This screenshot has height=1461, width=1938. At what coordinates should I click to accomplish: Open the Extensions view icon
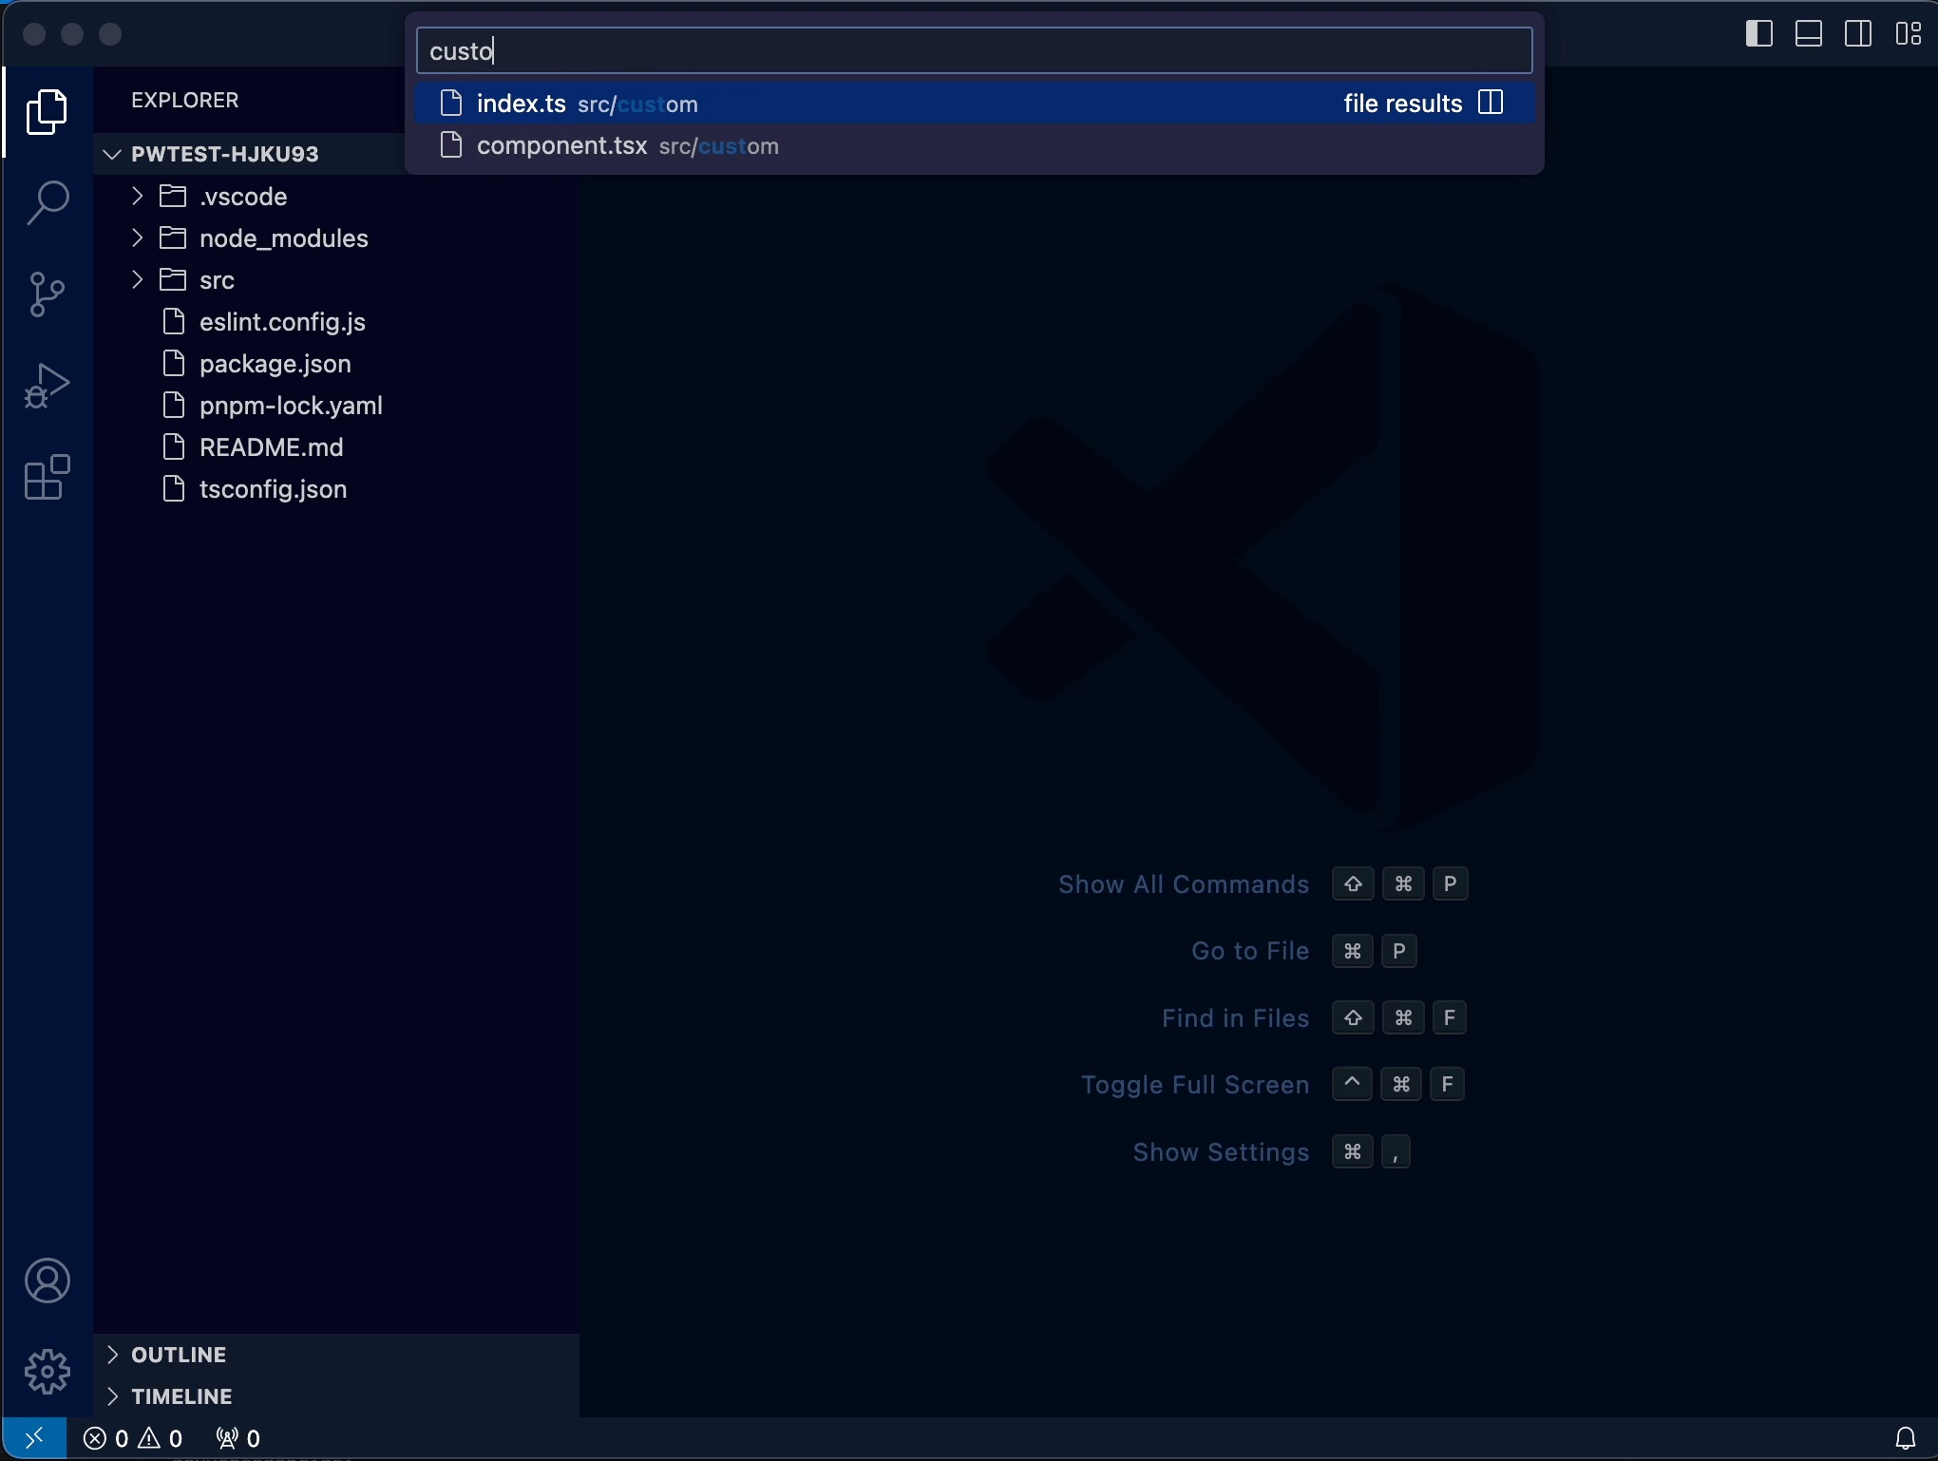(47, 477)
